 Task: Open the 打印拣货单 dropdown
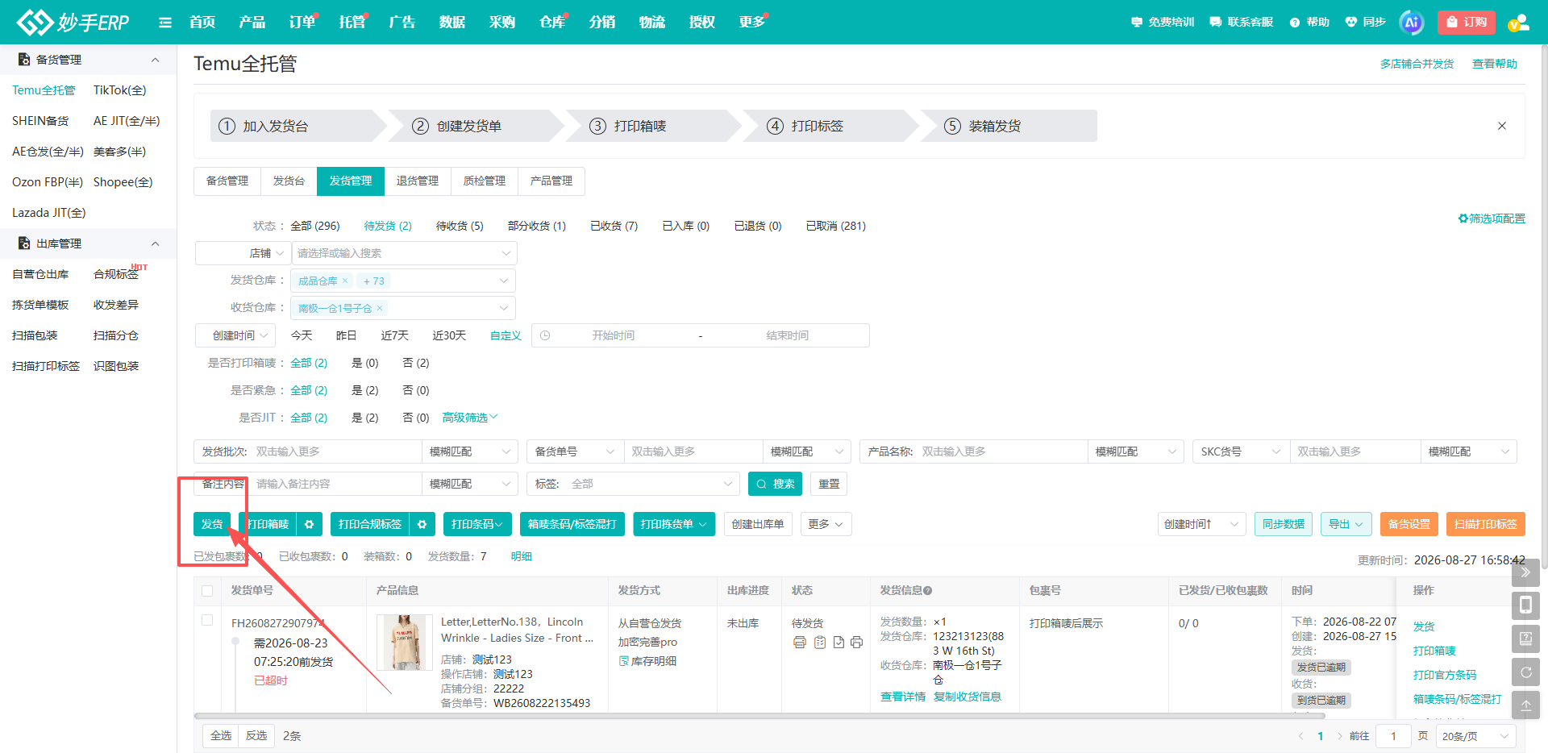[x=674, y=524]
